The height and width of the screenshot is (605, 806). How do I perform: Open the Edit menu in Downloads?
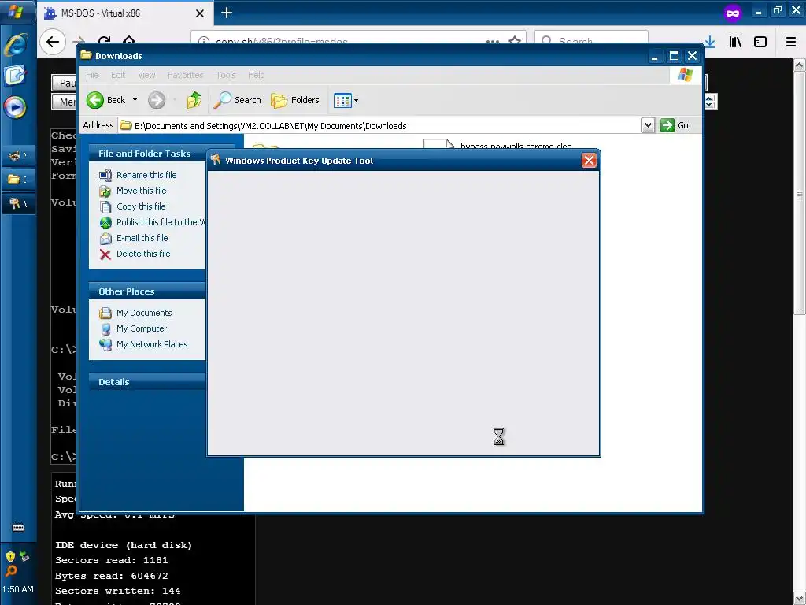point(118,75)
